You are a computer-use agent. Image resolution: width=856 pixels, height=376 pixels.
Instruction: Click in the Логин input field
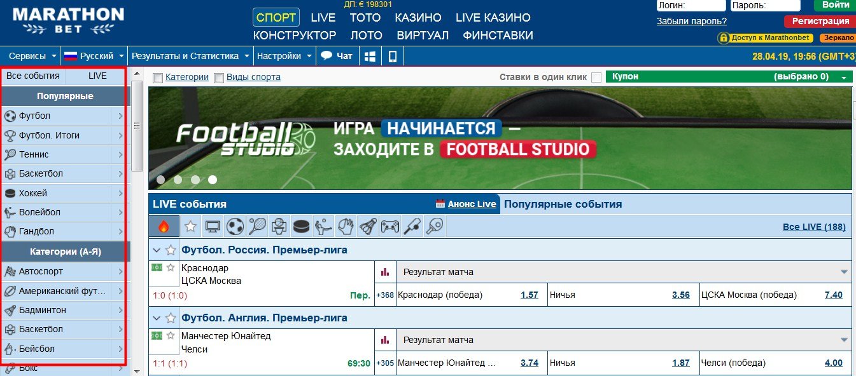[691, 5]
